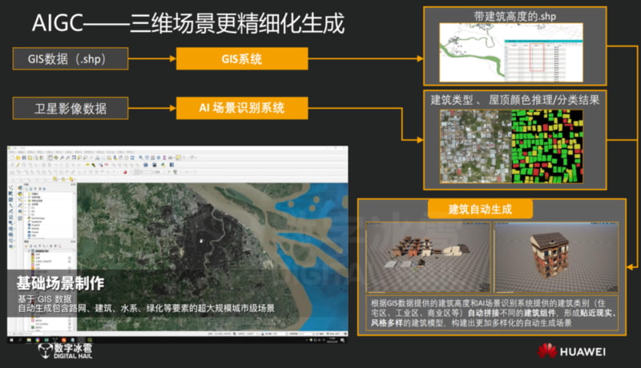
Task: Click the 建筑自动生成 orange header
Action: (x=479, y=209)
